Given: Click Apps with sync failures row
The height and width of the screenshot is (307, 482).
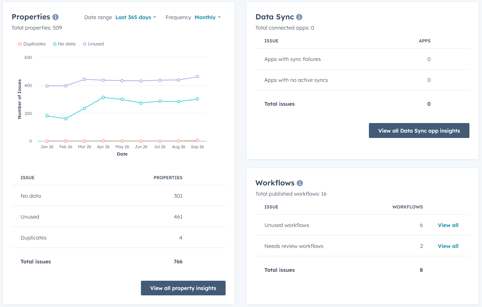Looking at the screenshot, I should (362, 59).
